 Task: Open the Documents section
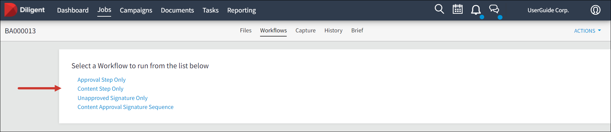click(177, 10)
